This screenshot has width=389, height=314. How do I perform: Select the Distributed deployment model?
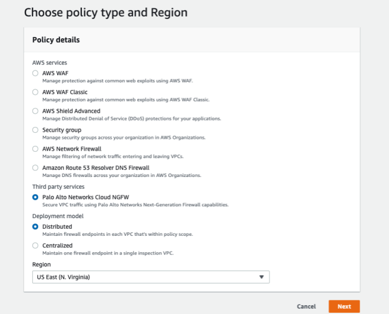tap(36, 226)
